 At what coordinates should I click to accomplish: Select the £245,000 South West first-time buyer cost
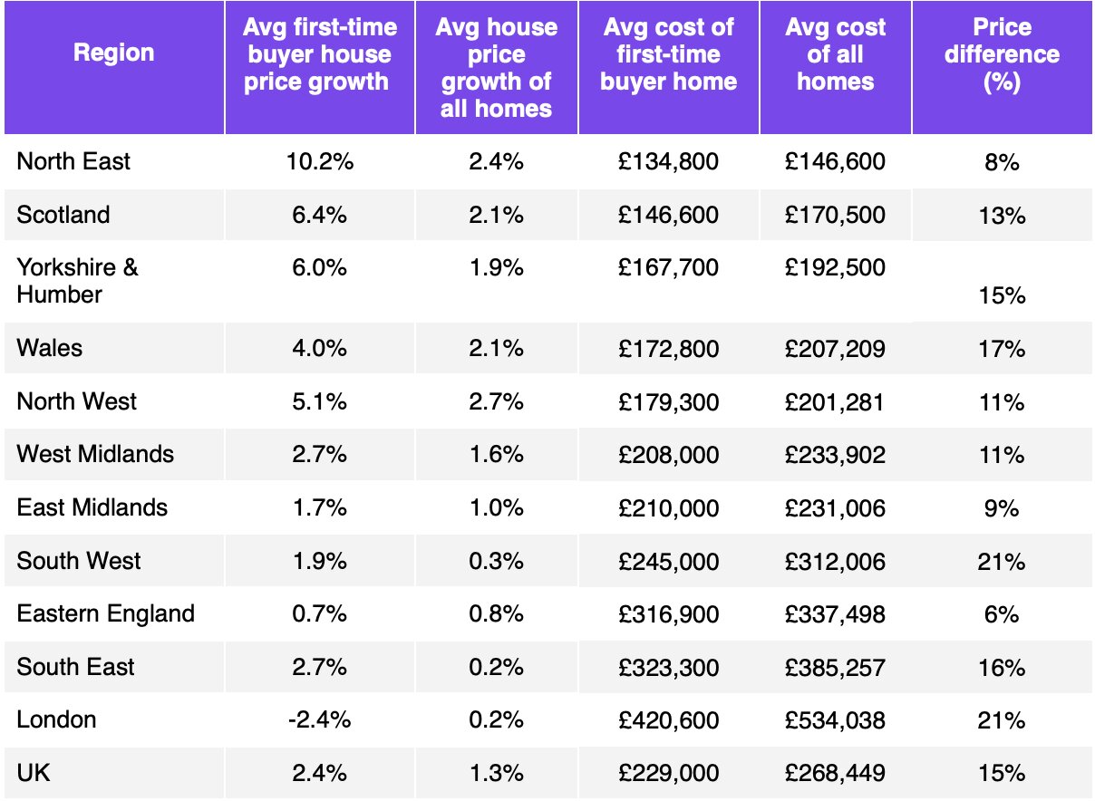[x=669, y=561]
